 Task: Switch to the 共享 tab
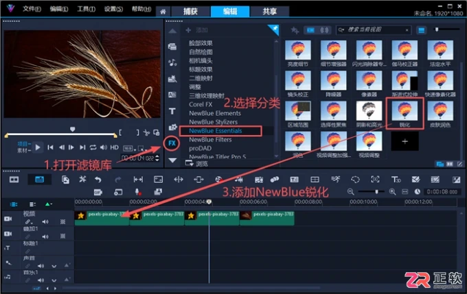click(x=269, y=12)
